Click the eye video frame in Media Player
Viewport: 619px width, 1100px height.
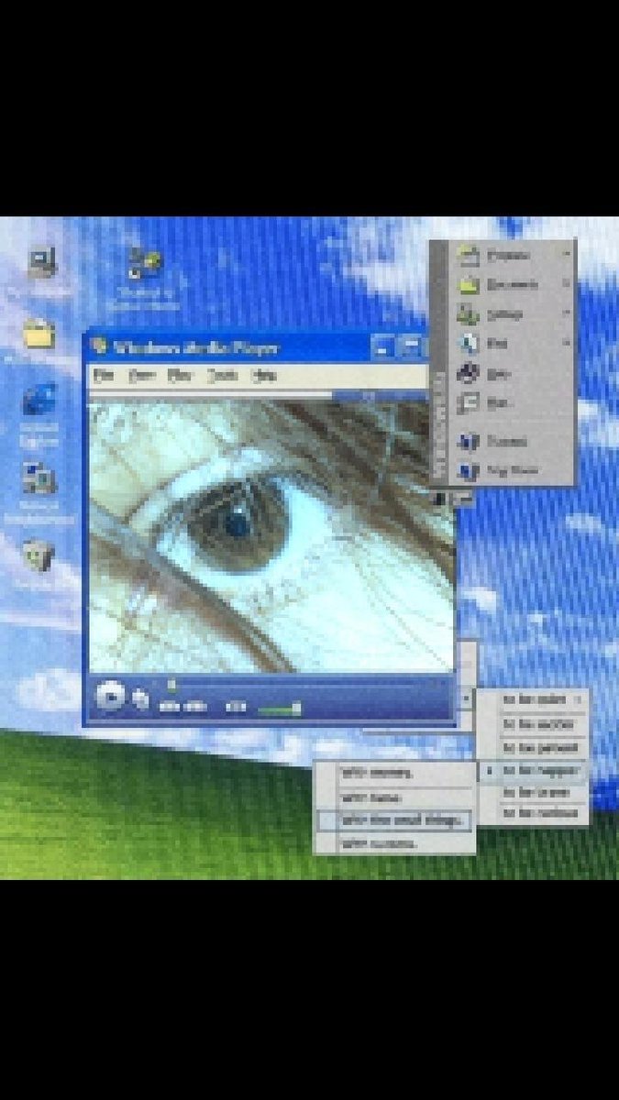271,536
